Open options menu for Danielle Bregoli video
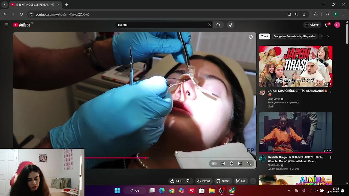 coord(331,158)
